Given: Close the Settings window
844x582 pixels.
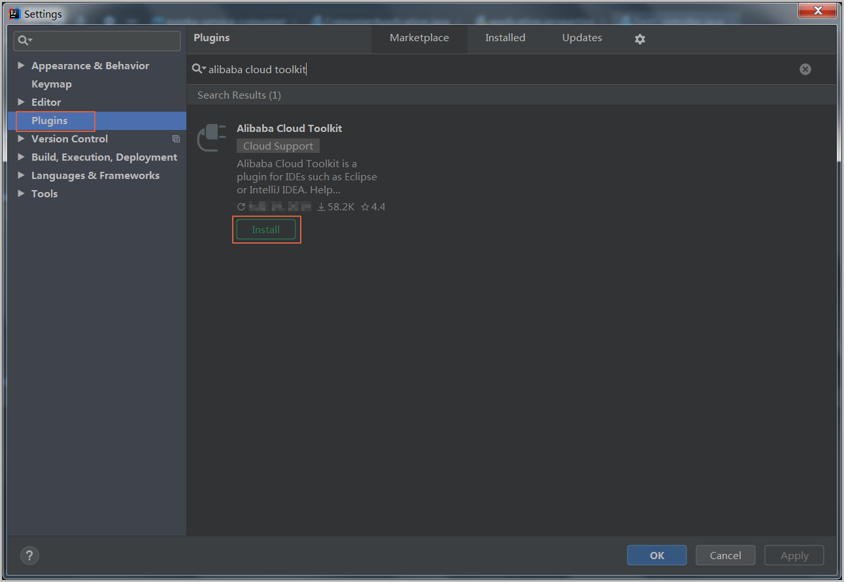Looking at the screenshot, I should [817, 10].
